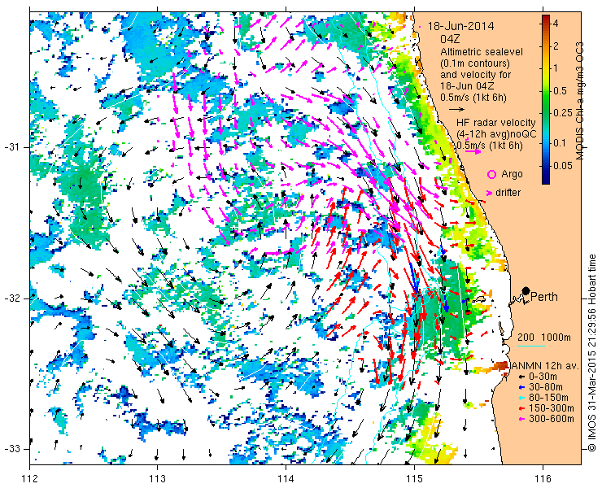Viewport: 602px width, 488px height.
Task: Click the colorbar tick label "1"
Action: [x=555, y=68]
